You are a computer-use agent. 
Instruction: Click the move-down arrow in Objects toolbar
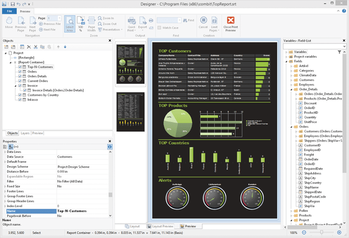[65, 47]
